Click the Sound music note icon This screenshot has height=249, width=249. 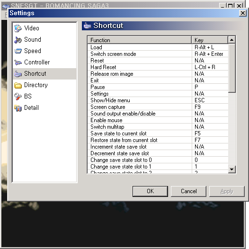[18, 40]
